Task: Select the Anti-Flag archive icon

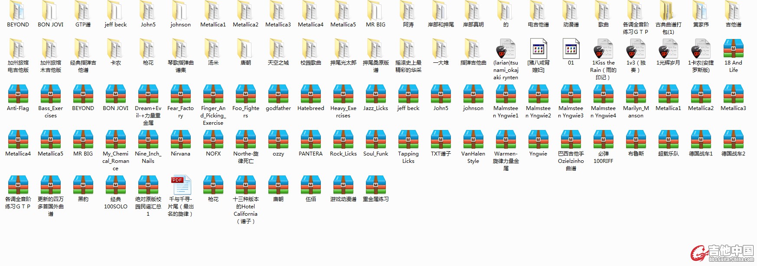Action: [x=18, y=94]
